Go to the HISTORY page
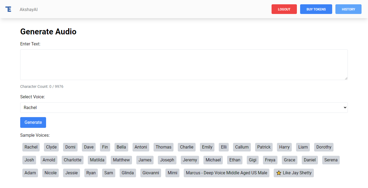The image size is (368, 188). [348, 9]
